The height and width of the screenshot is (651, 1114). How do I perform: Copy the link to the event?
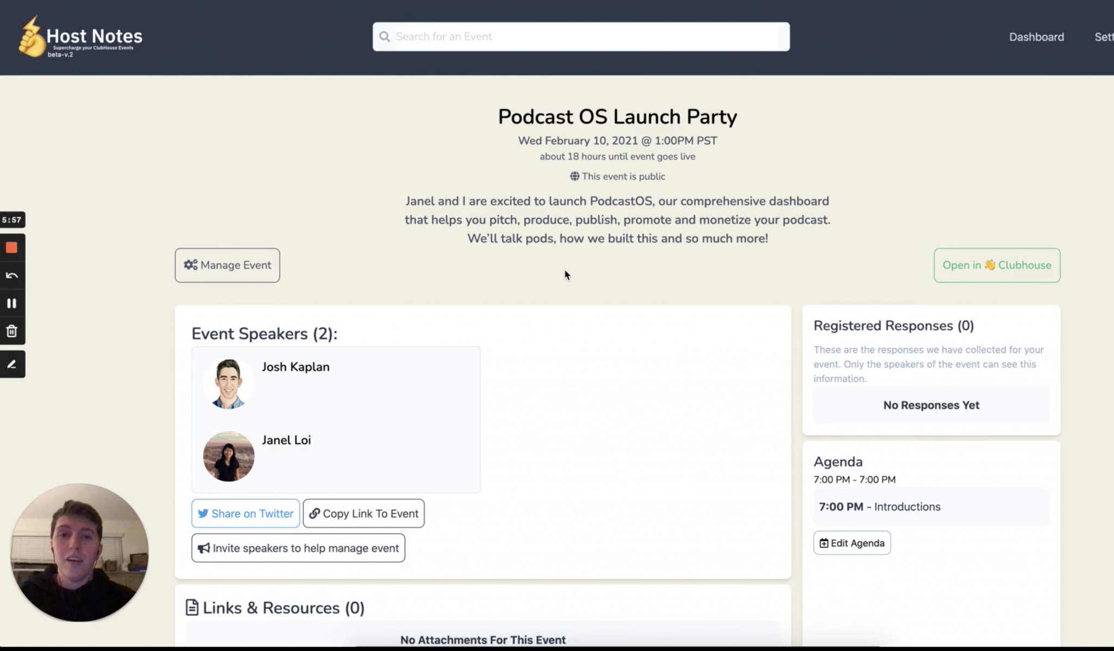[363, 514]
